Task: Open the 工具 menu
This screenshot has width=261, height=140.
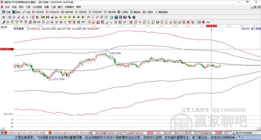Action: [53, 7]
